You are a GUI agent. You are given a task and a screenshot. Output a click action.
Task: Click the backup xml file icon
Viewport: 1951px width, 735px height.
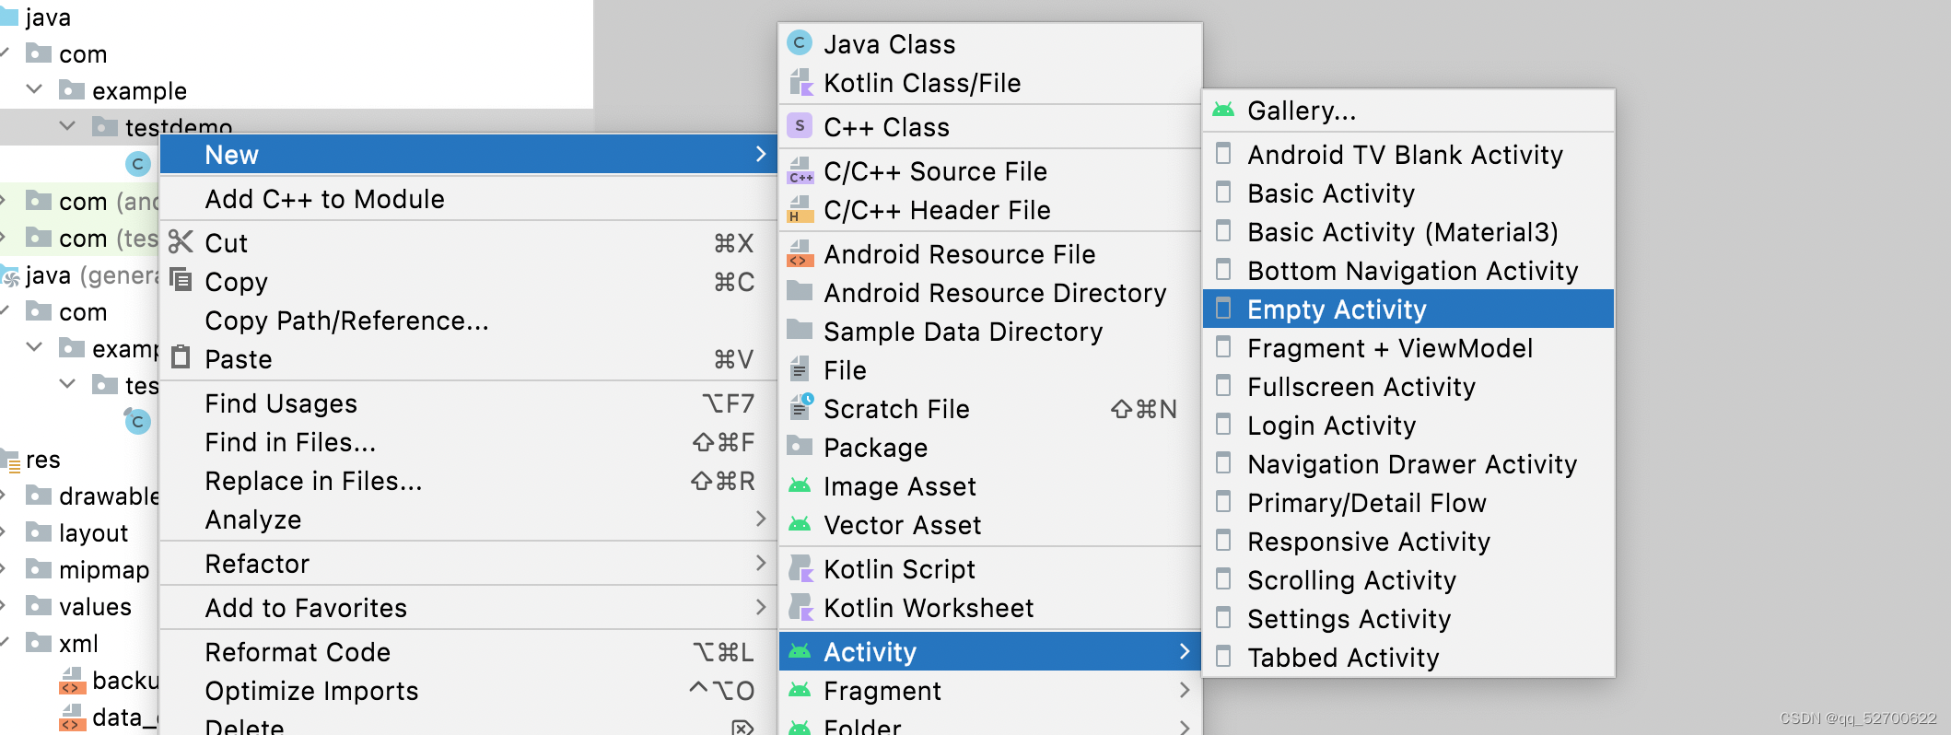point(72,681)
